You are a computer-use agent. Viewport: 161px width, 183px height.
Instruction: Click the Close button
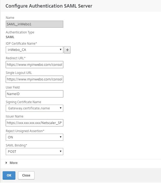pos(26,175)
